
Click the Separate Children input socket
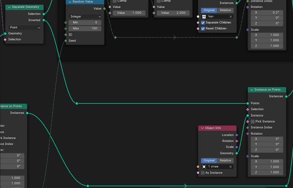point(198,23)
